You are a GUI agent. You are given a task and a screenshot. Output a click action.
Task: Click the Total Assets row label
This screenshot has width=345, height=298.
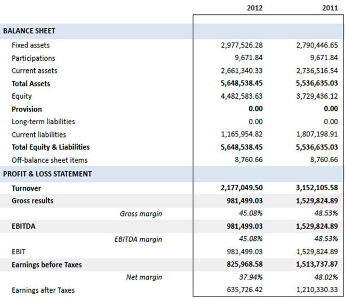[x=31, y=84]
